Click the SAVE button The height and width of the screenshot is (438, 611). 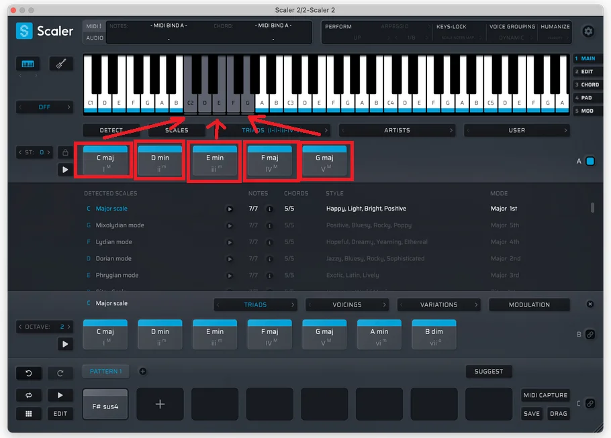click(532, 413)
